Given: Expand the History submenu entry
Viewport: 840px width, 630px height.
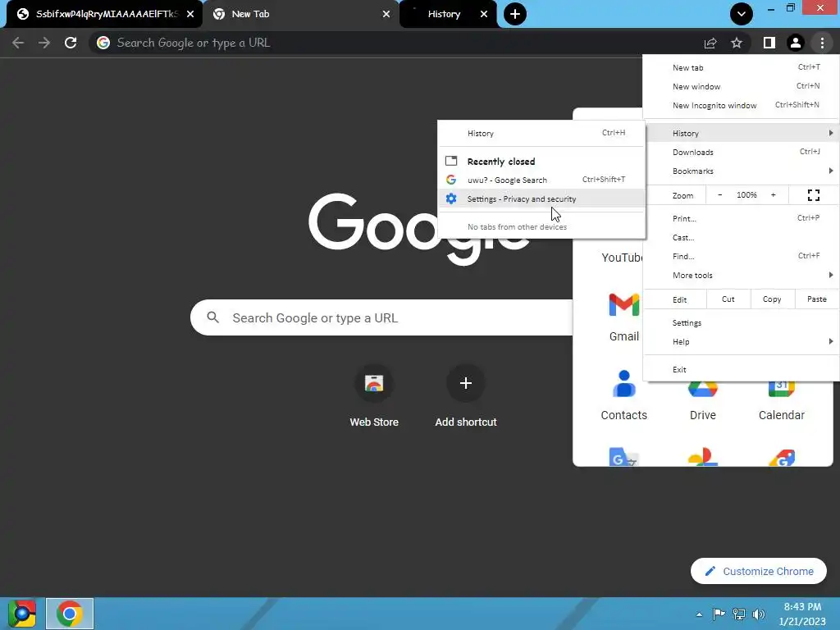Looking at the screenshot, I should point(741,133).
